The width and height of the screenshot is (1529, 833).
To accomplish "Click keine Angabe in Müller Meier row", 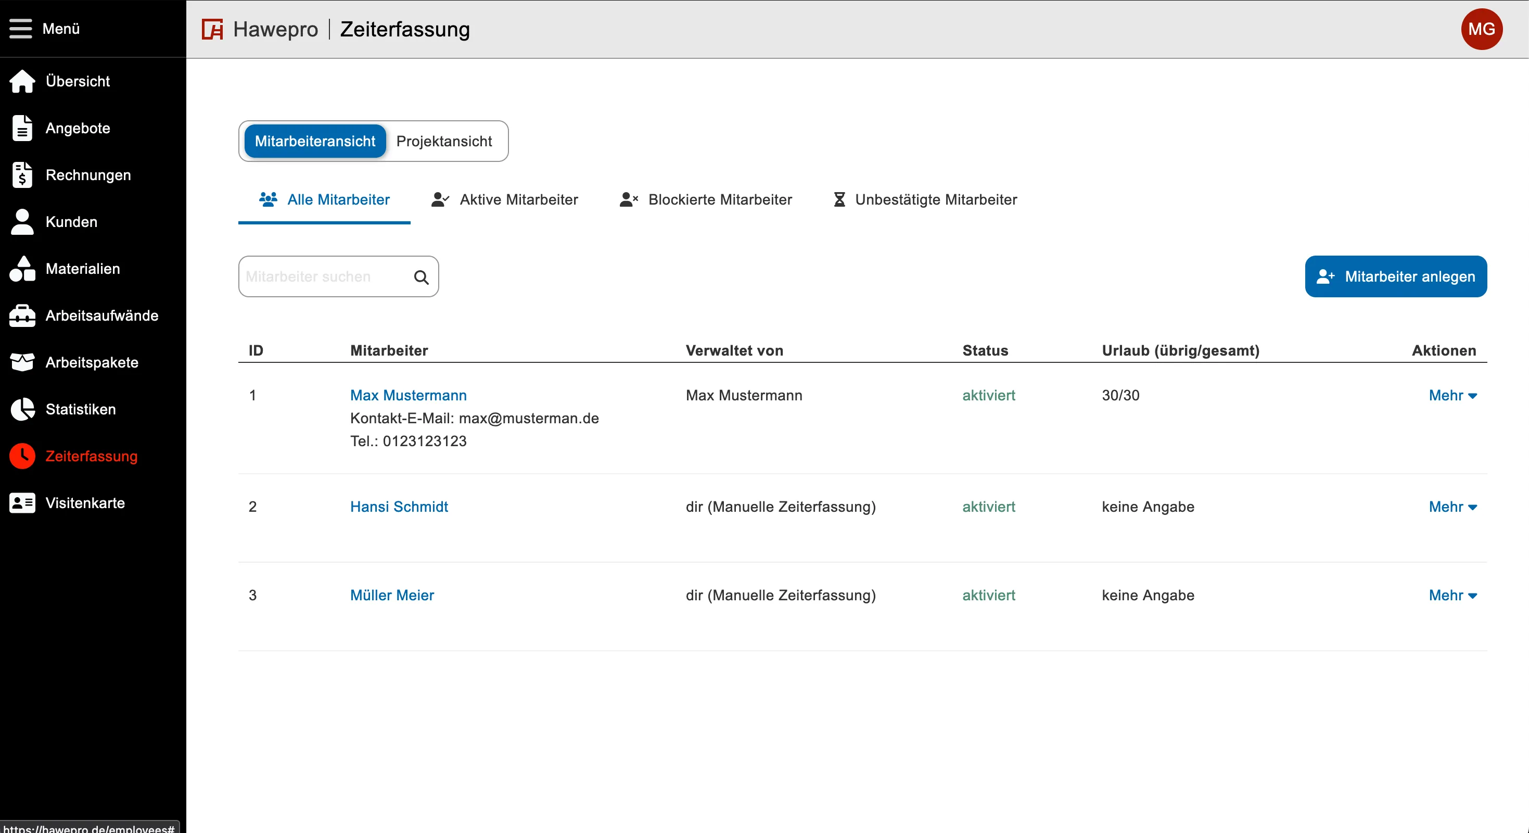I will pyautogui.click(x=1148, y=596).
